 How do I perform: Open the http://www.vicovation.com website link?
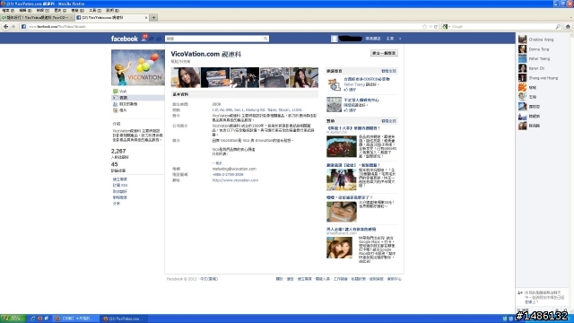235,180
